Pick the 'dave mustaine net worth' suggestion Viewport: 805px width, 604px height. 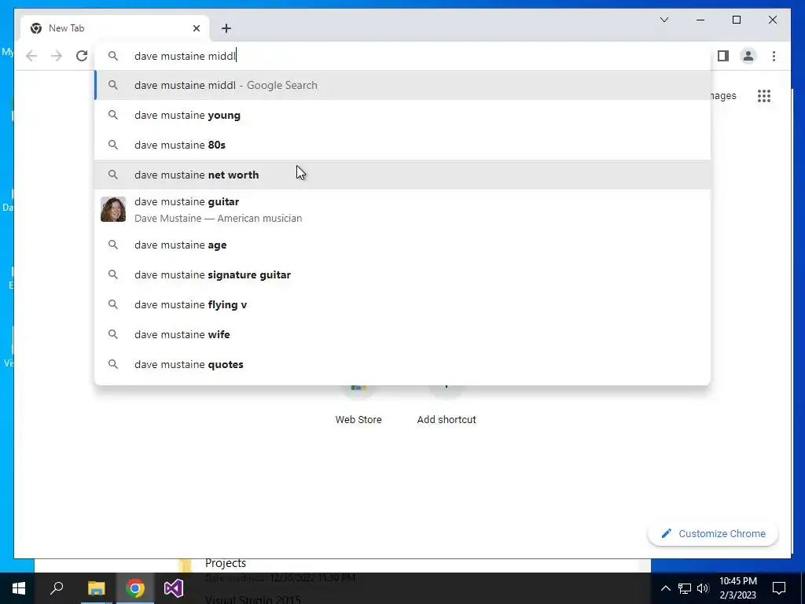[x=403, y=175]
